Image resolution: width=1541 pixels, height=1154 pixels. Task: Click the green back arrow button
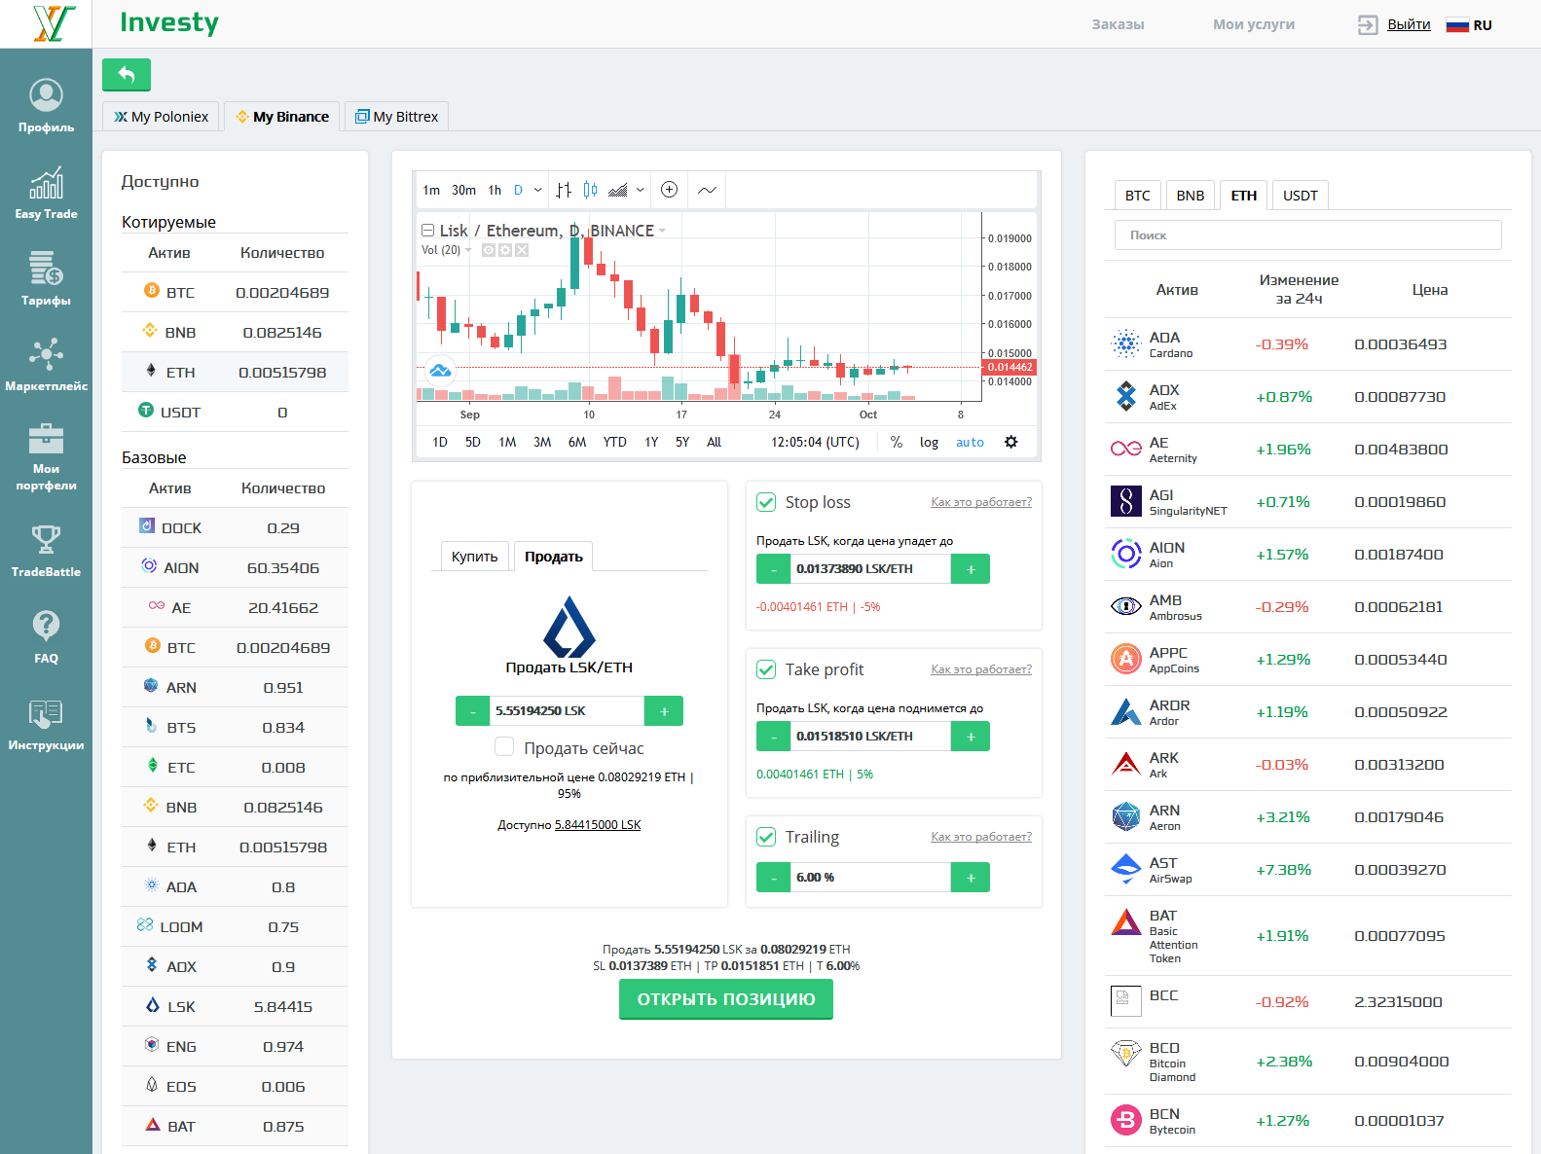[127, 75]
